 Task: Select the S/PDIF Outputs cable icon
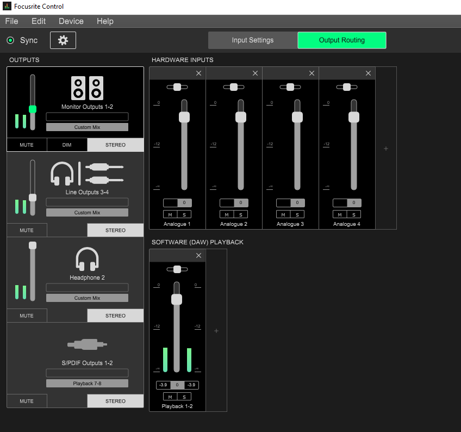point(87,344)
